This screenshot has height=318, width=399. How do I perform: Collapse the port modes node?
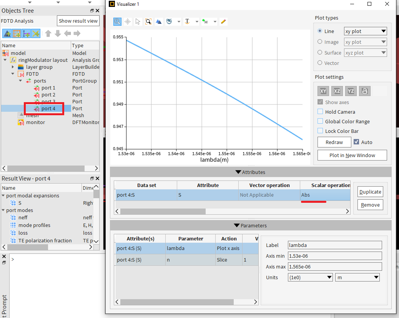click(3, 210)
